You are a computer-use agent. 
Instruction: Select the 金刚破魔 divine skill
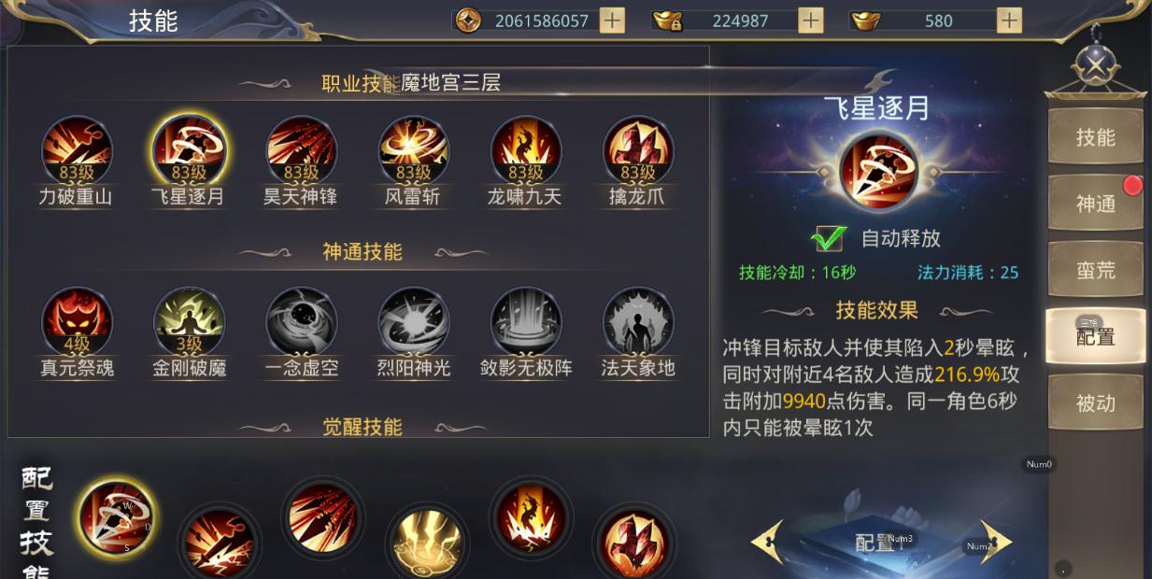coord(189,322)
